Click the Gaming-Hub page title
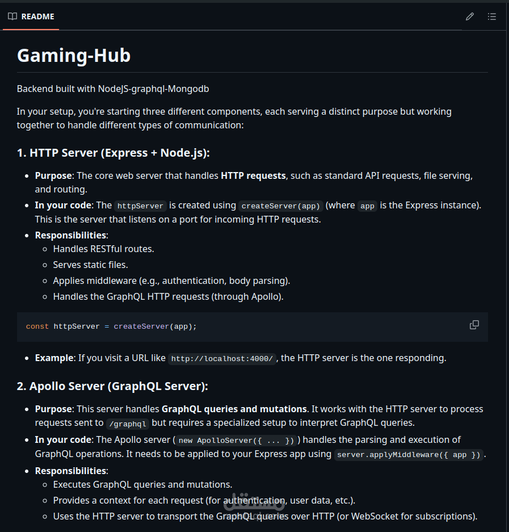Image resolution: width=509 pixels, height=532 pixels. coord(73,56)
